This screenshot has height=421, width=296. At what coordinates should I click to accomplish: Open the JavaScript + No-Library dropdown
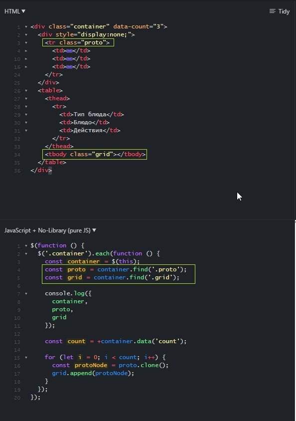pyautogui.click(x=50, y=230)
